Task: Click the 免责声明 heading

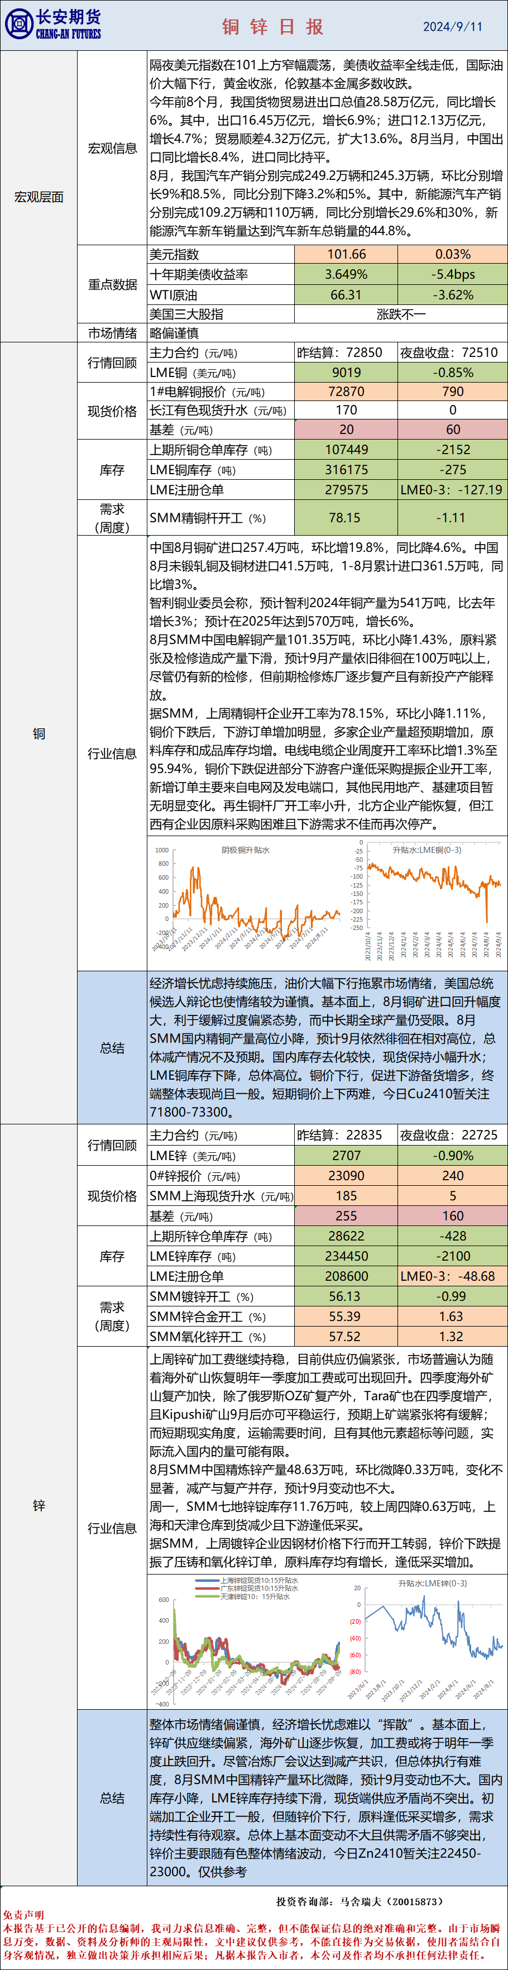Action: click(x=22, y=1915)
